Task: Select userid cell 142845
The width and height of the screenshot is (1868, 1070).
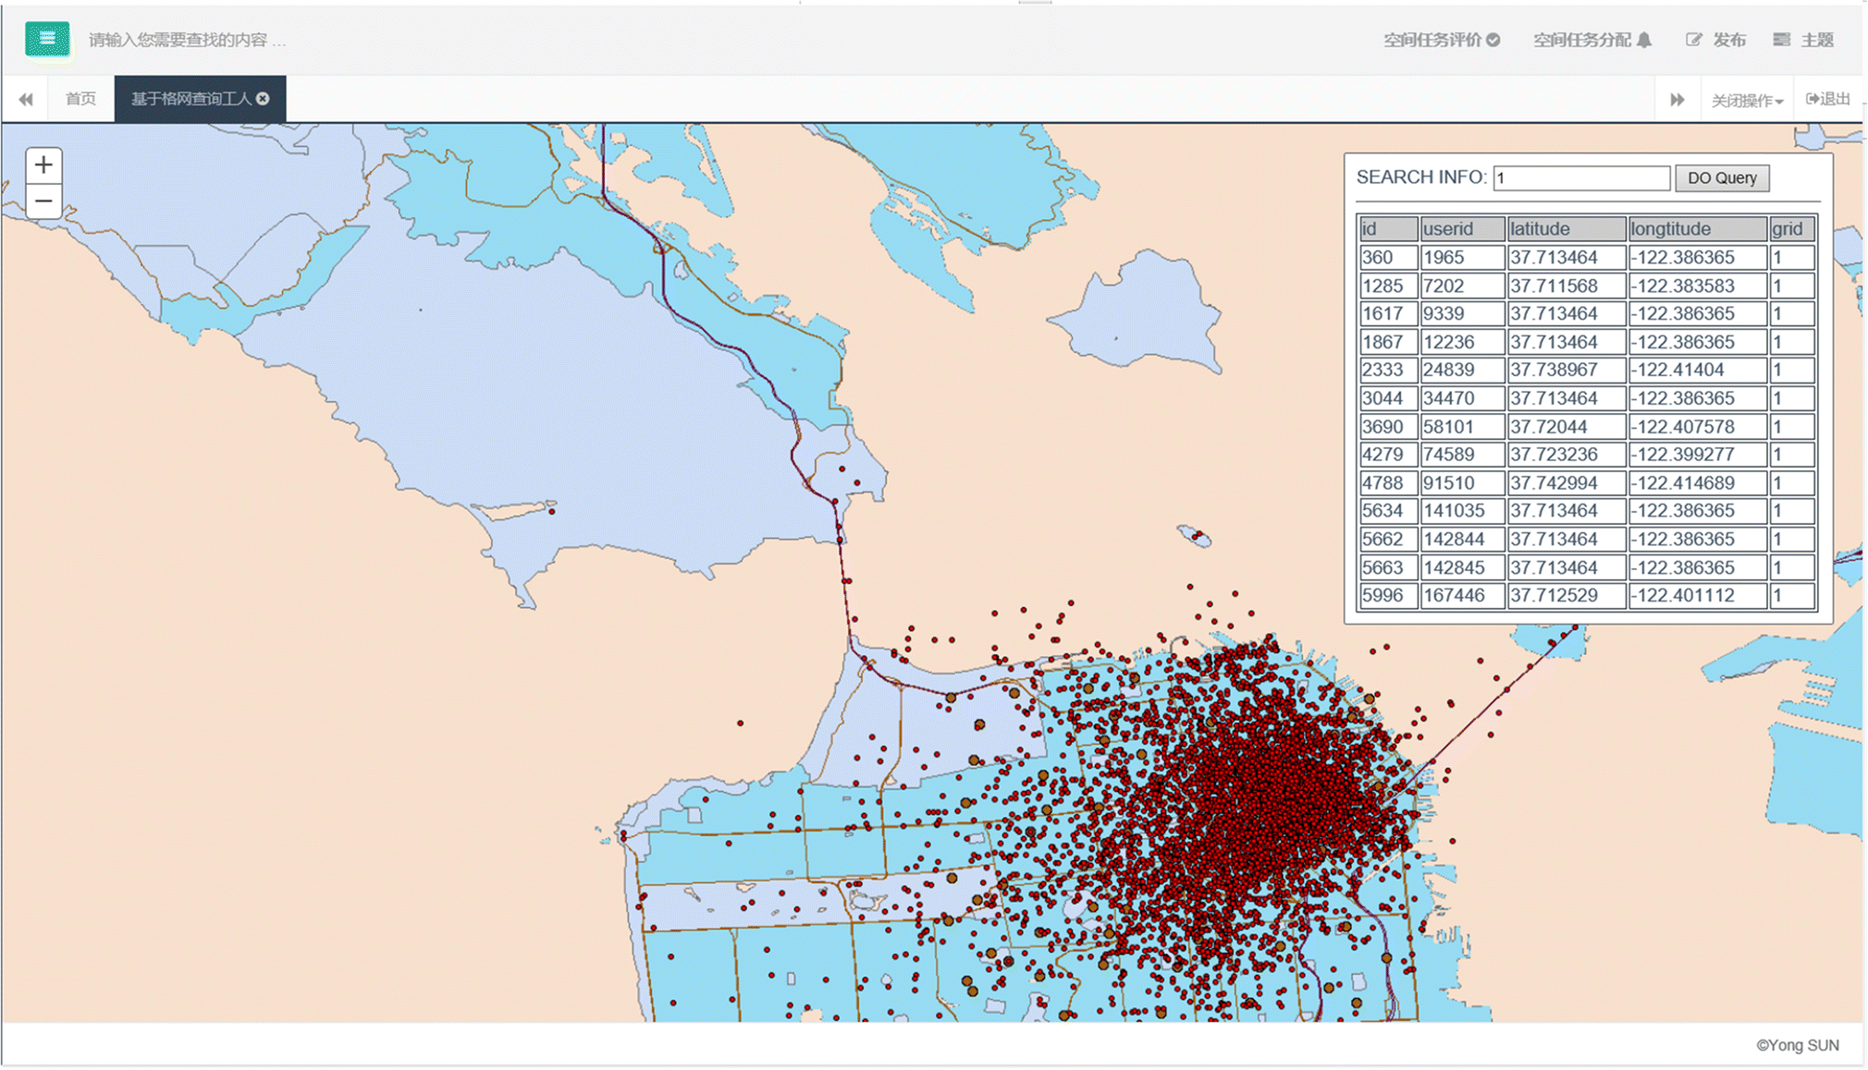Action: [x=1462, y=568]
